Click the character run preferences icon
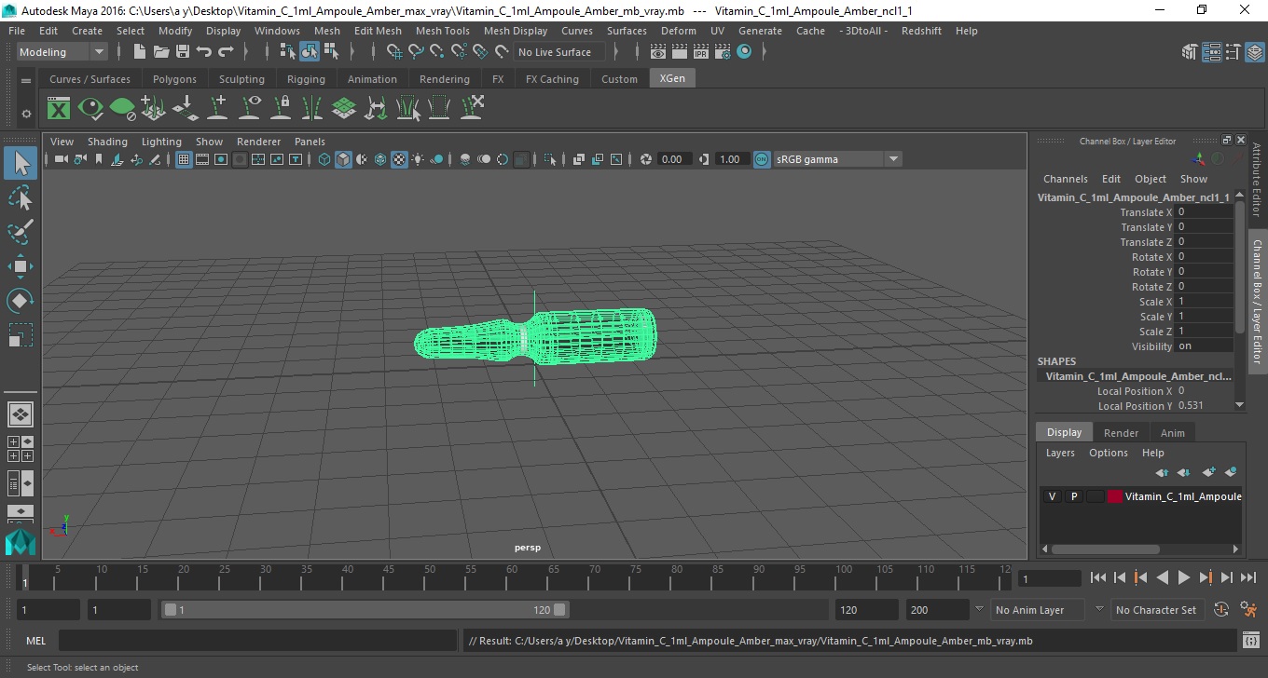 (x=1249, y=610)
